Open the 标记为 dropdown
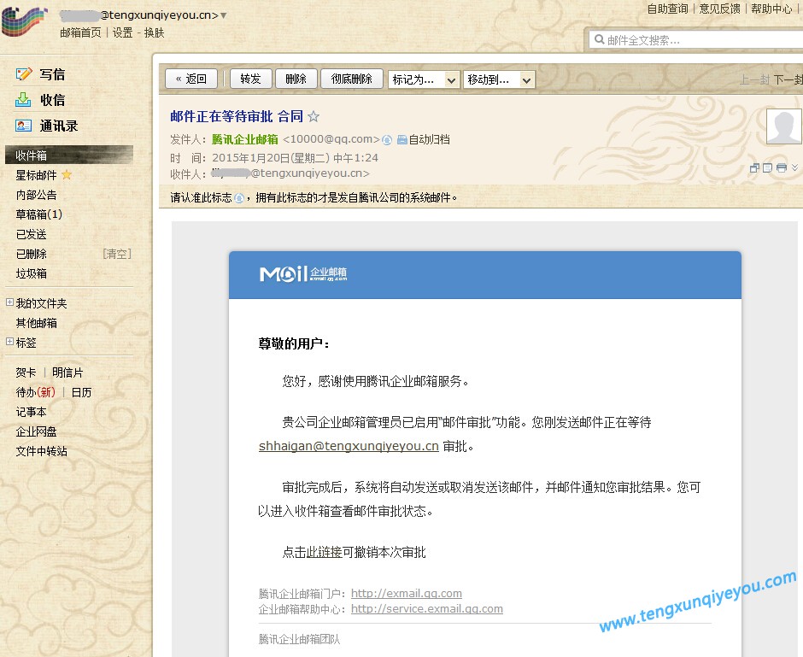Viewport: 803px width, 657px height. pyautogui.click(x=423, y=79)
